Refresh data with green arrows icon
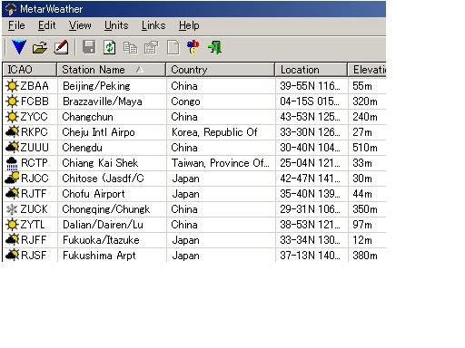The height and width of the screenshot is (348, 465). pos(110,47)
